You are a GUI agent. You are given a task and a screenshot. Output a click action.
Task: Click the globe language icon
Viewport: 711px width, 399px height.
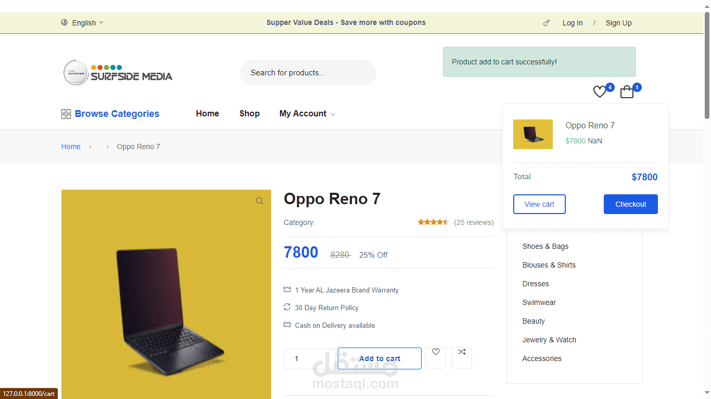[x=65, y=22]
